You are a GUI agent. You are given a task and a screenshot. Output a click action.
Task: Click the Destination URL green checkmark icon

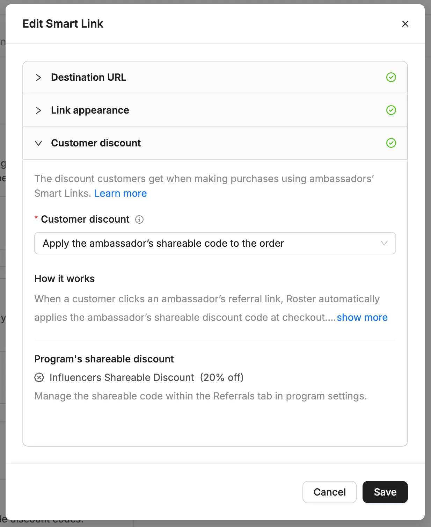391,77
